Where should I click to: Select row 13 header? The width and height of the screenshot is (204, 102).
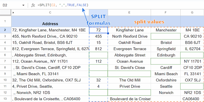5,99
